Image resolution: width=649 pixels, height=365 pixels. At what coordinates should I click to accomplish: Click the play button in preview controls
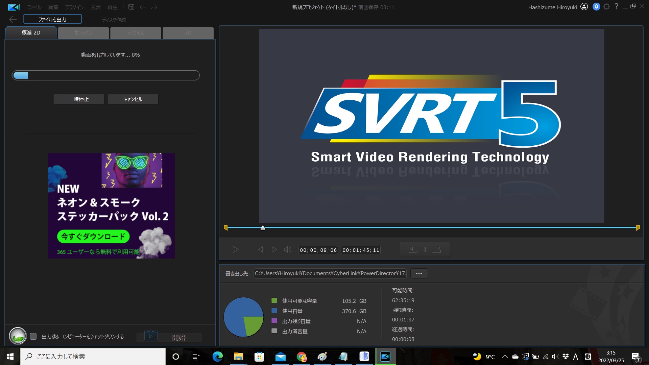tap(236, 250)
